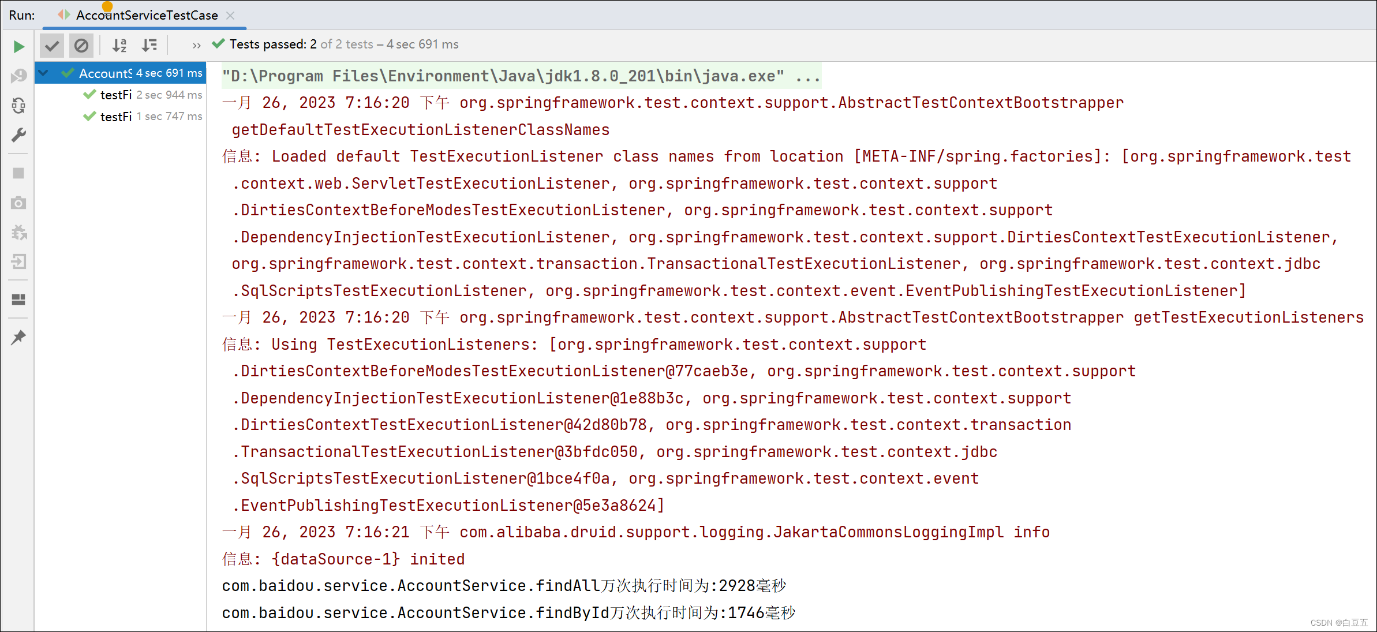This screenshot has height=632, width=1377.
Task: Click the exit arrow-into-box icon
Action: (x=18, y=262)
